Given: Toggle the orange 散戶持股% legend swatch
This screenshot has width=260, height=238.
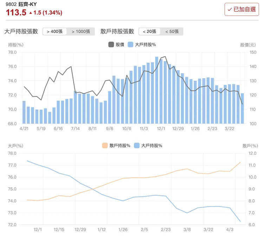Looking at the screenshot, I should [x=105, y=145].
